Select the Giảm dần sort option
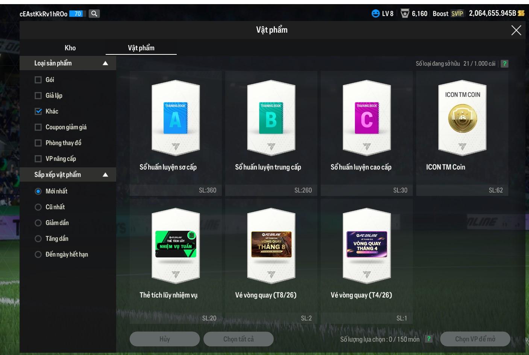Viewport: 529px width, 355px height. click(x=38, y=223)
